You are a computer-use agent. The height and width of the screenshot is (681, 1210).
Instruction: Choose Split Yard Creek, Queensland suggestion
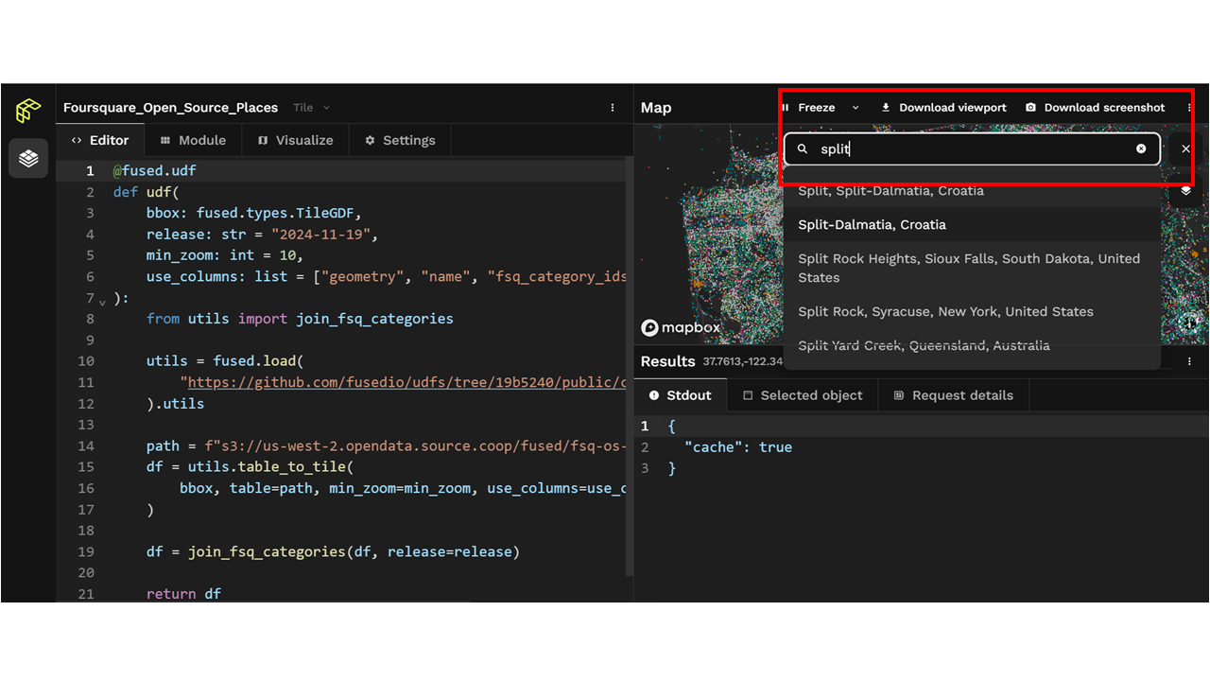[972, 346]
